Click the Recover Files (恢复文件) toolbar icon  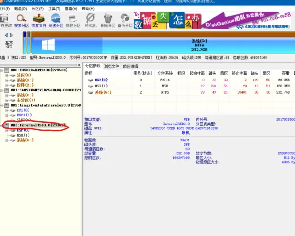(38, 21)
